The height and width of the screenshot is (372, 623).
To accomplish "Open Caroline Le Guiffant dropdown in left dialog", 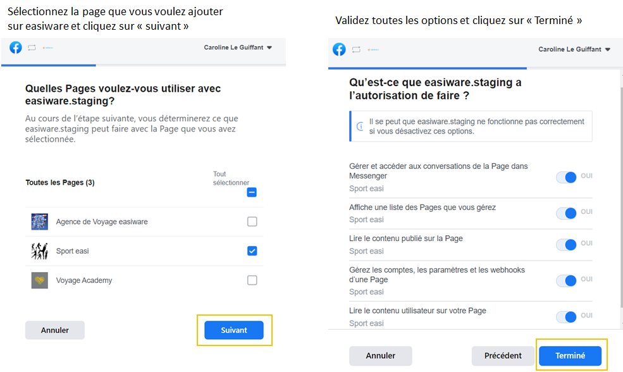I will (x=238, y=47).
